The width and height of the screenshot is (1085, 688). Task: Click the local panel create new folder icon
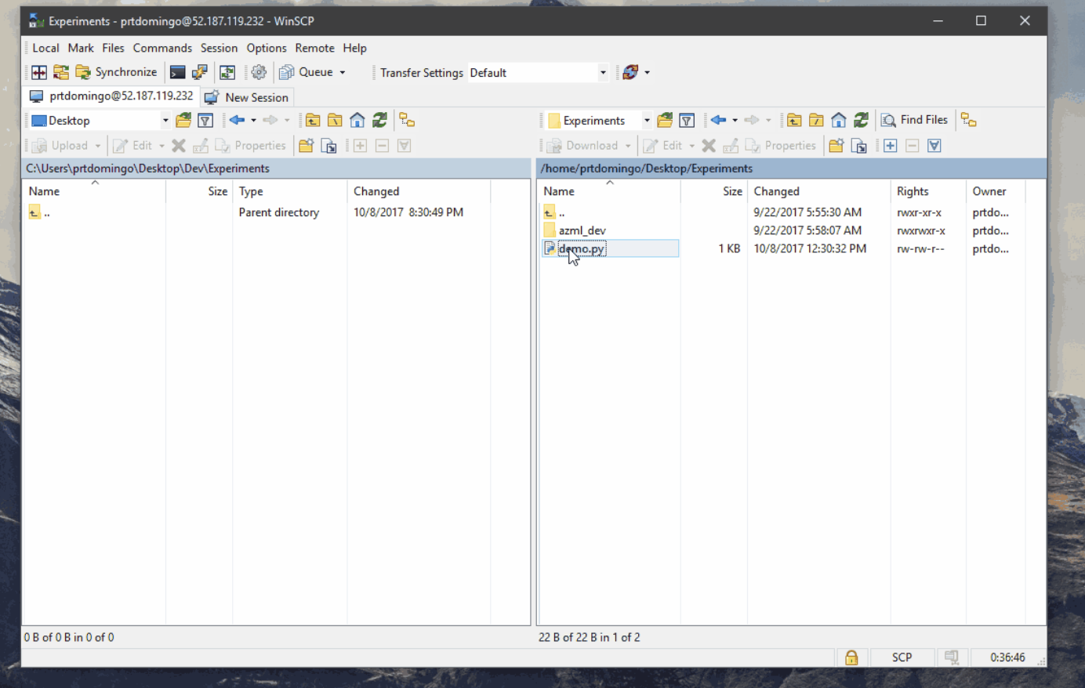point(307,146)
